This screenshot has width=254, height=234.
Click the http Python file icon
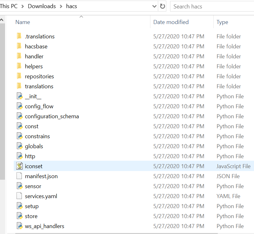pyautogui.click(x=20, y=156)
